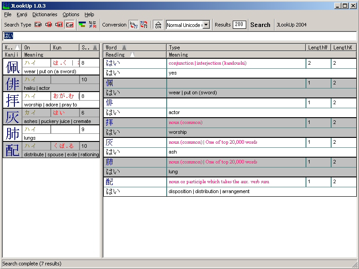
Task: Click 'wear | put on (a sword)' meaning
Action: pos(50,71)
